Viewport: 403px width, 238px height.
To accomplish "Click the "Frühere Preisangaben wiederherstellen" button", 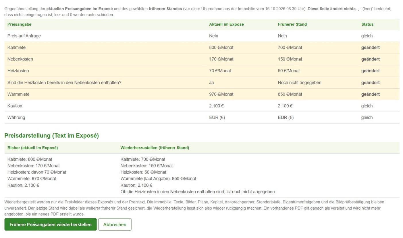I will pos(51,224).
